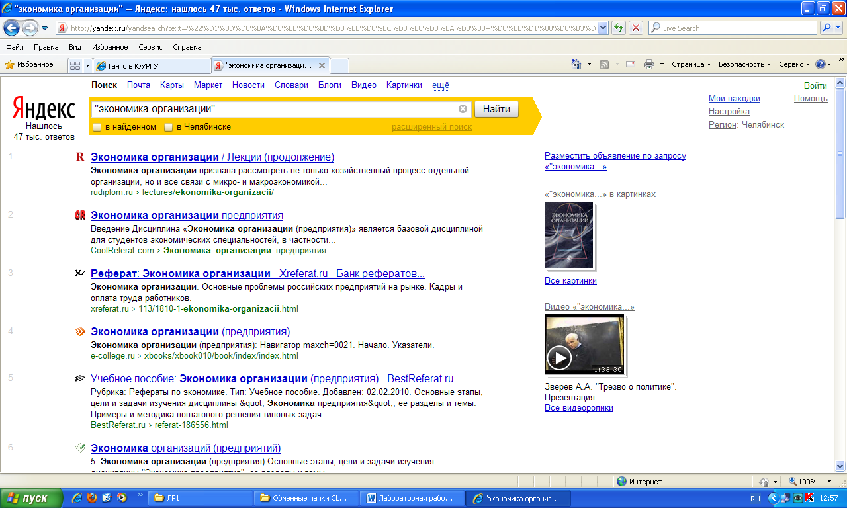
Task: Click the BestReferat graduation cap favicon
Action: click(80, 378)
